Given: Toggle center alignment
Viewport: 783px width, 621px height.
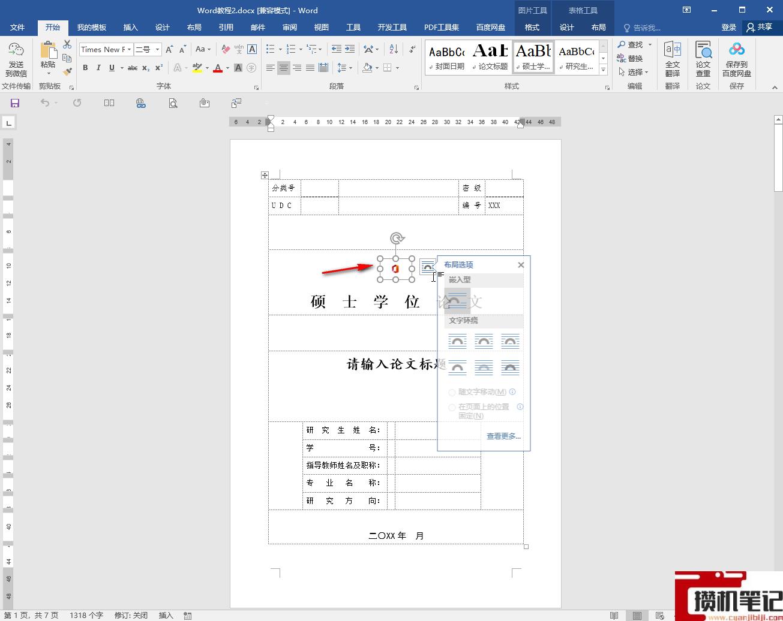Looking at the screenshot, I should [284, 68].
